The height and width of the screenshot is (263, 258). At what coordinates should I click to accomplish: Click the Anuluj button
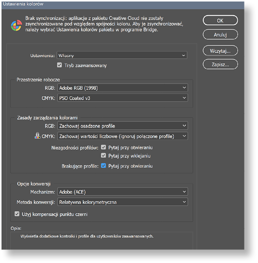click(x=220, y=35)
